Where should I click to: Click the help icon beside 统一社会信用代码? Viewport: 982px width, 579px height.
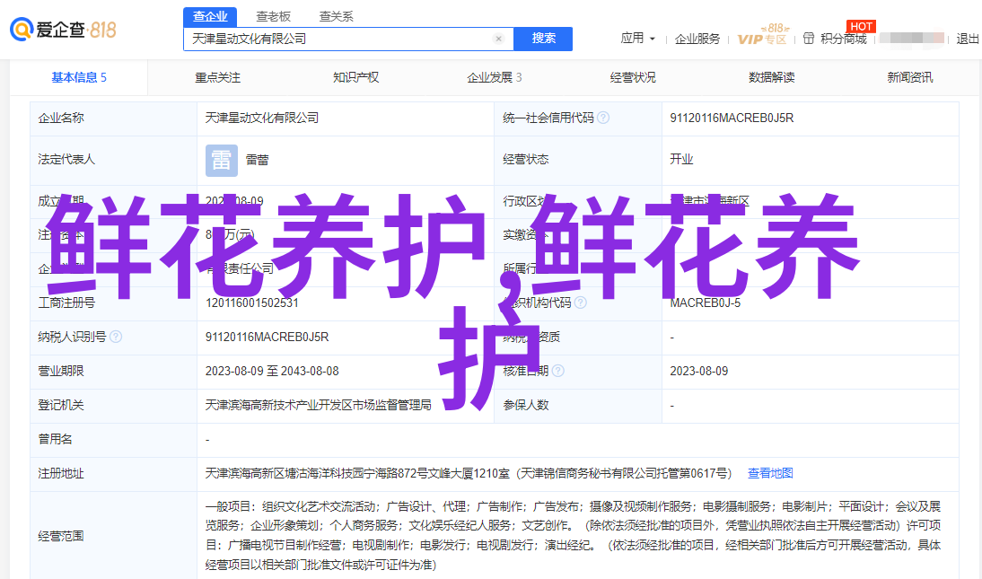tap(603, 118)
